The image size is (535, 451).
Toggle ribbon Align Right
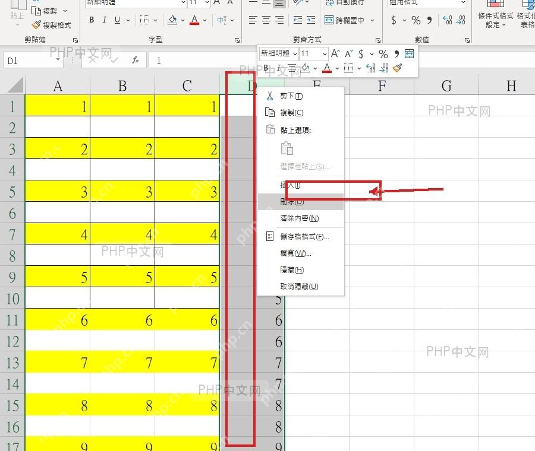coord(279,20)
